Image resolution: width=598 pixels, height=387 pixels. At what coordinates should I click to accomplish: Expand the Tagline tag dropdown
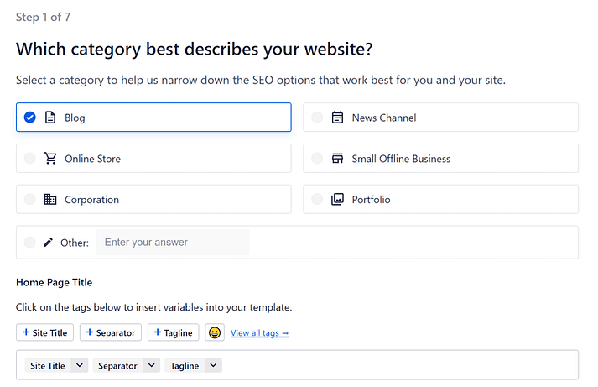pyautogui.click(x=213, y=365)
